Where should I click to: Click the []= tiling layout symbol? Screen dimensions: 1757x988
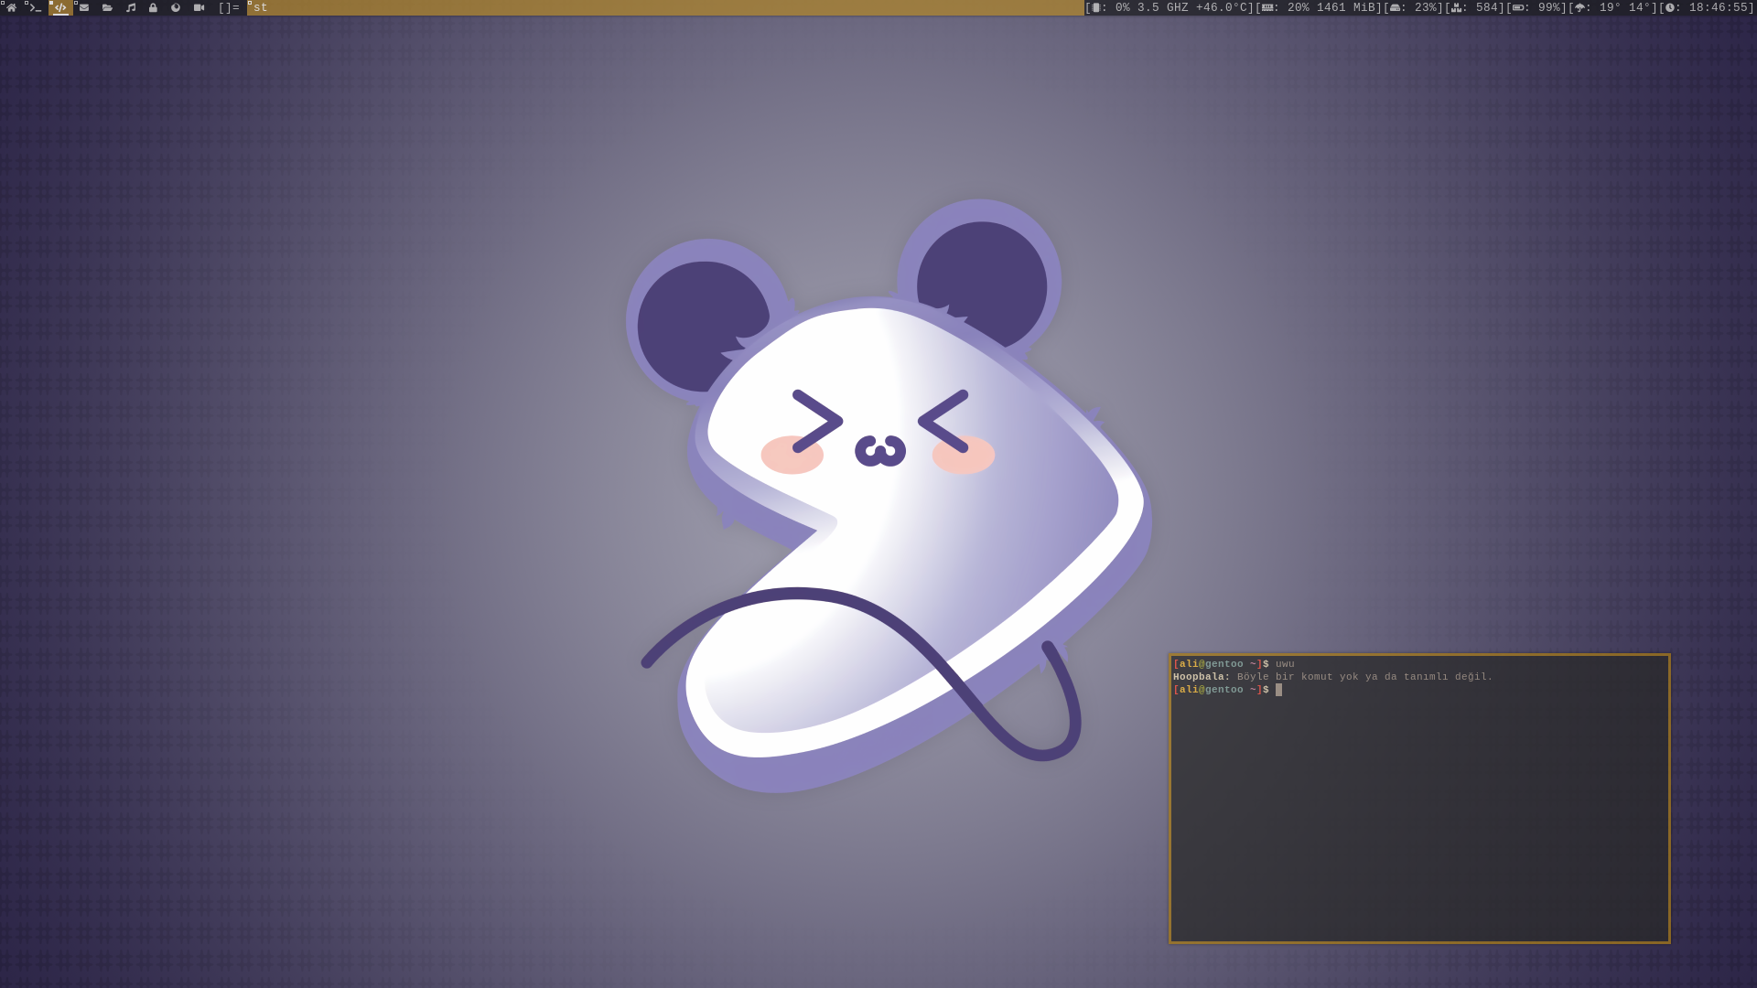click(x=229, y=7)
